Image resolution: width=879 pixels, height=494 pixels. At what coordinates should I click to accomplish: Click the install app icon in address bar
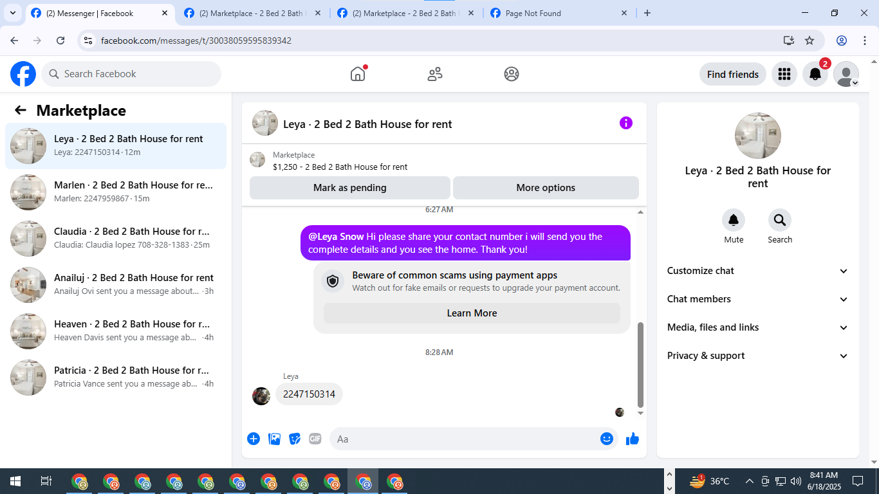[x=789, y=41]
